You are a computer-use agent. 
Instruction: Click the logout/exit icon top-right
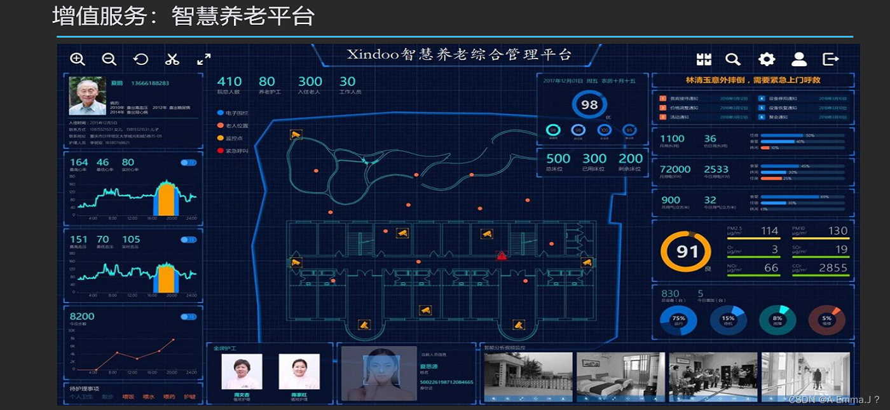pyautogui.click(x=831, y=58)
